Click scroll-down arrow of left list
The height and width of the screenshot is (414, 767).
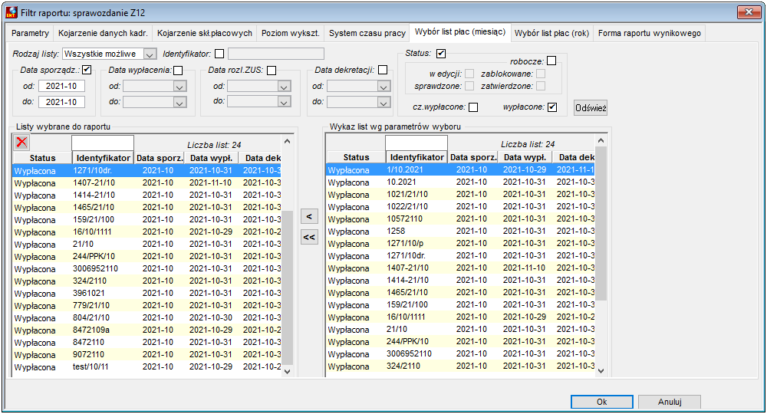point(287,372)
